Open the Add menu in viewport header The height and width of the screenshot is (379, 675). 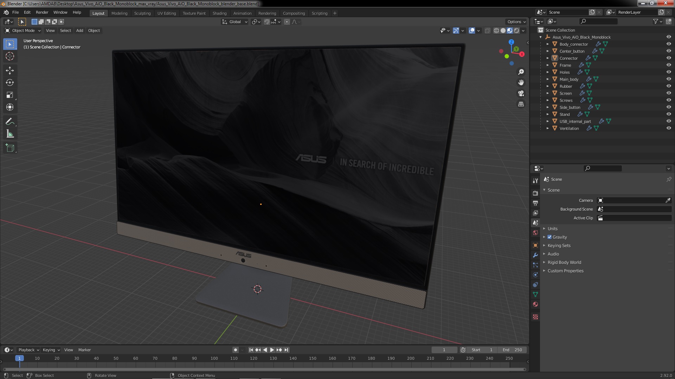80,31
